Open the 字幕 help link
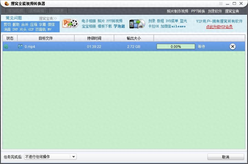The image size is (248, 164). tap(43, 24)
